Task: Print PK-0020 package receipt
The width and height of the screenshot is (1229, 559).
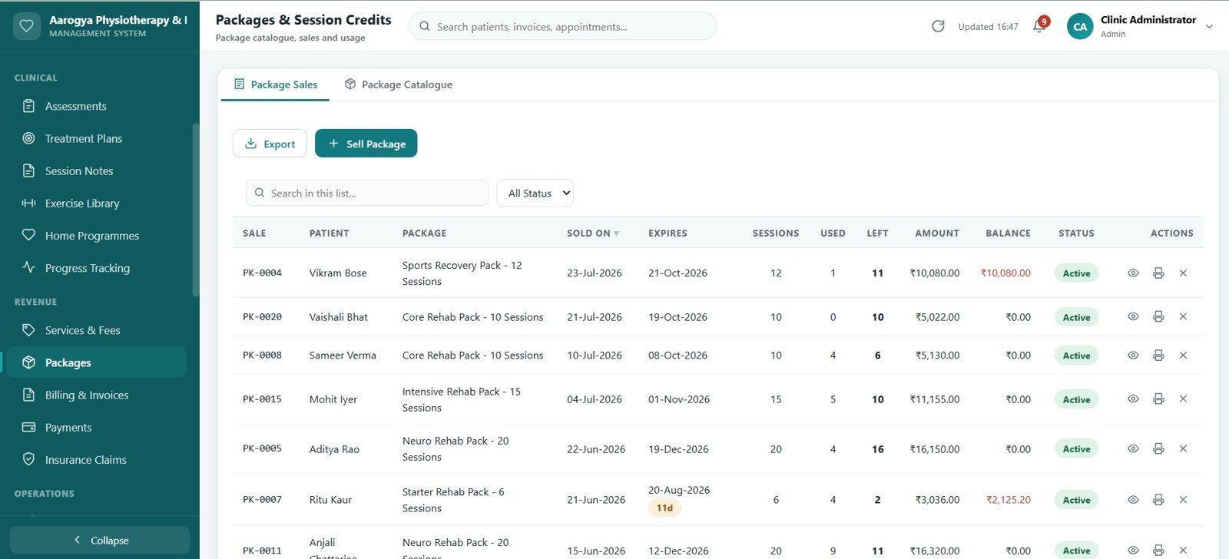Action: click(1158, 317)
